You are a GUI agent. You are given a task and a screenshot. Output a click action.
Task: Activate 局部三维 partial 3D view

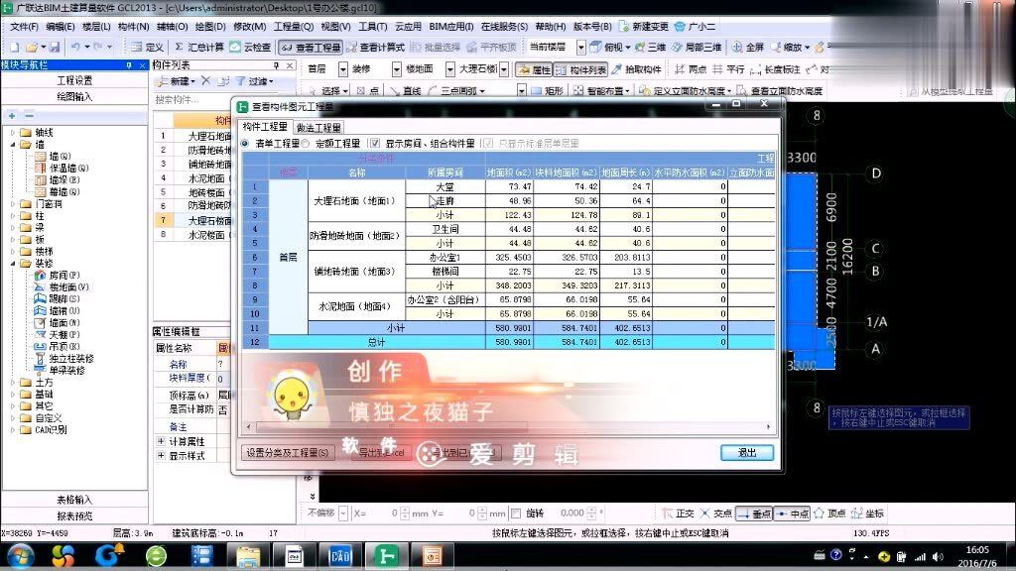pos(697,48)
